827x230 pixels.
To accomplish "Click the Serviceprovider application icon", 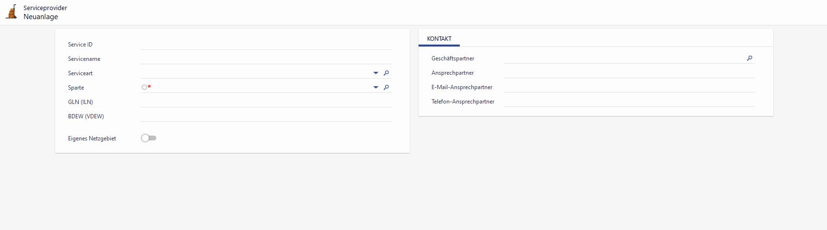I will (x=12, y=12).
